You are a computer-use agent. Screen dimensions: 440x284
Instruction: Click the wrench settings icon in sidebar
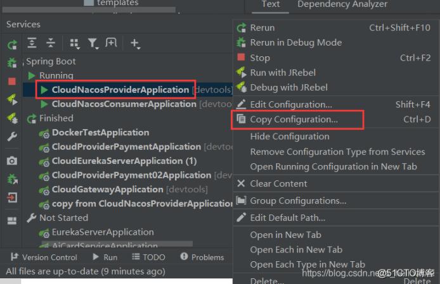click(12, 136)
